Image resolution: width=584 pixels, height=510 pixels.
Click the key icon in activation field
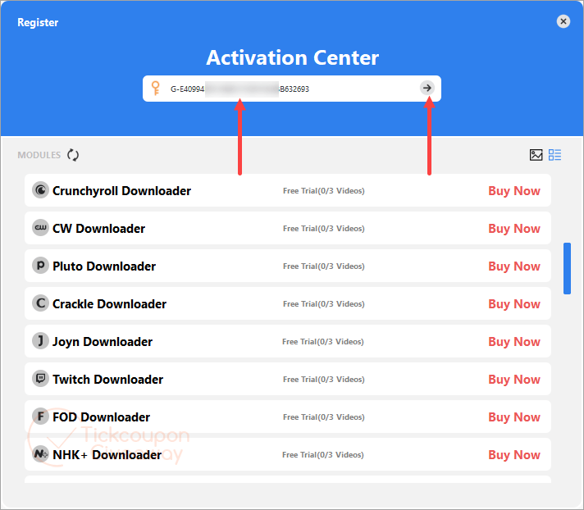coord(156,89)
